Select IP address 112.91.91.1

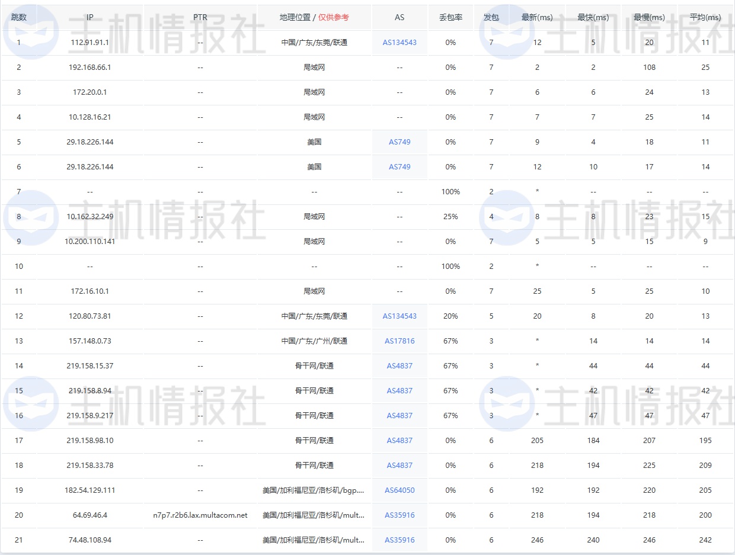tap(90, 43)
